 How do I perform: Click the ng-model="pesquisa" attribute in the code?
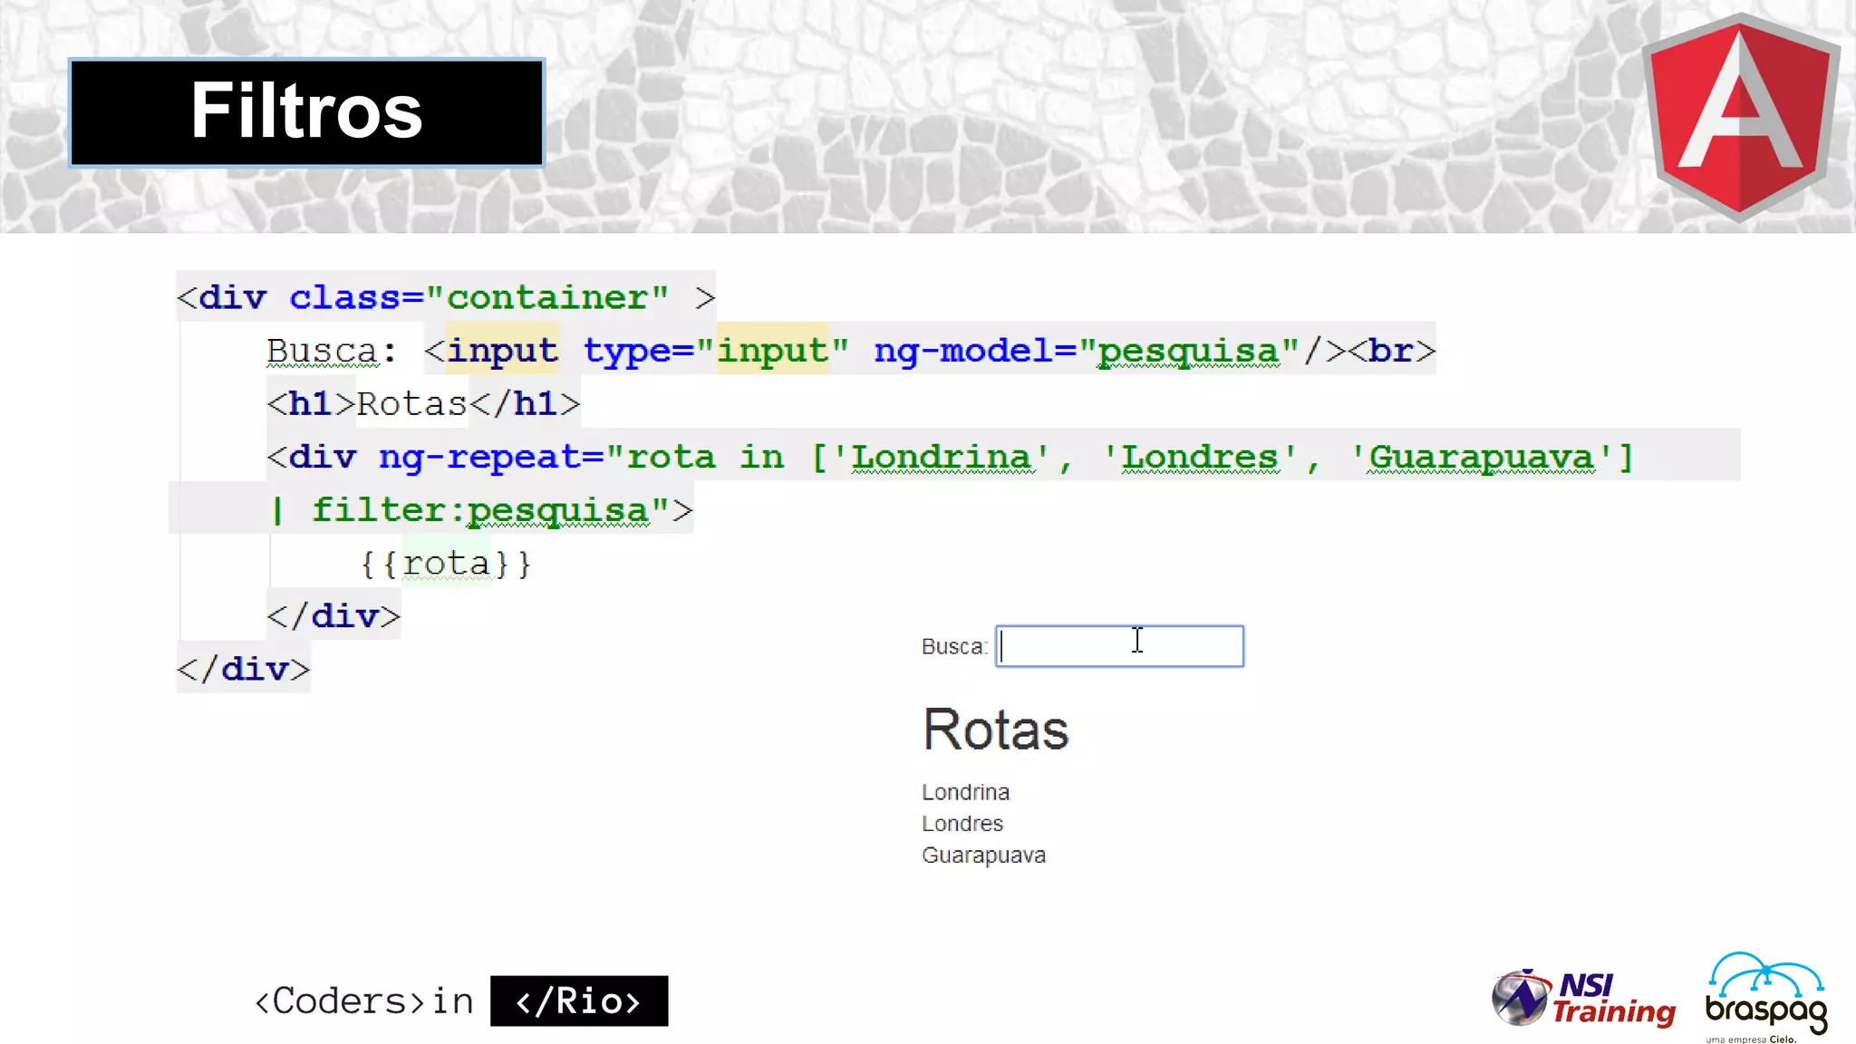(1086, 351)
